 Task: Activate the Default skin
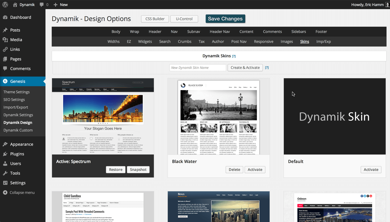[371, 170]
